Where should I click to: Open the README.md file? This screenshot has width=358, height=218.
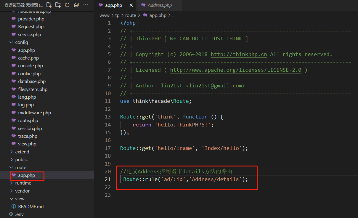click(31, 206)
